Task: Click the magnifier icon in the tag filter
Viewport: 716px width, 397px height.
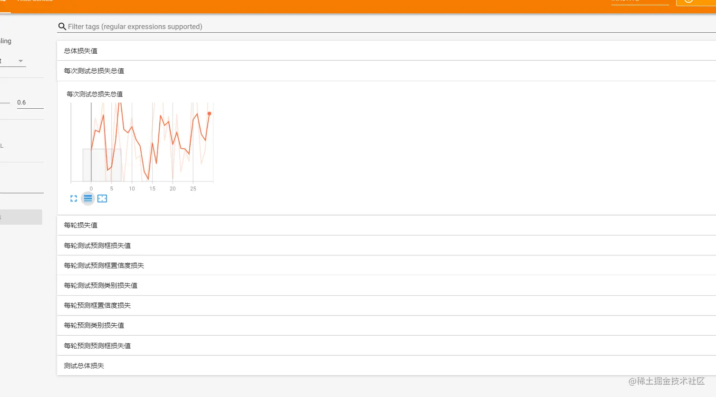Action: click(x=62, y=27)
